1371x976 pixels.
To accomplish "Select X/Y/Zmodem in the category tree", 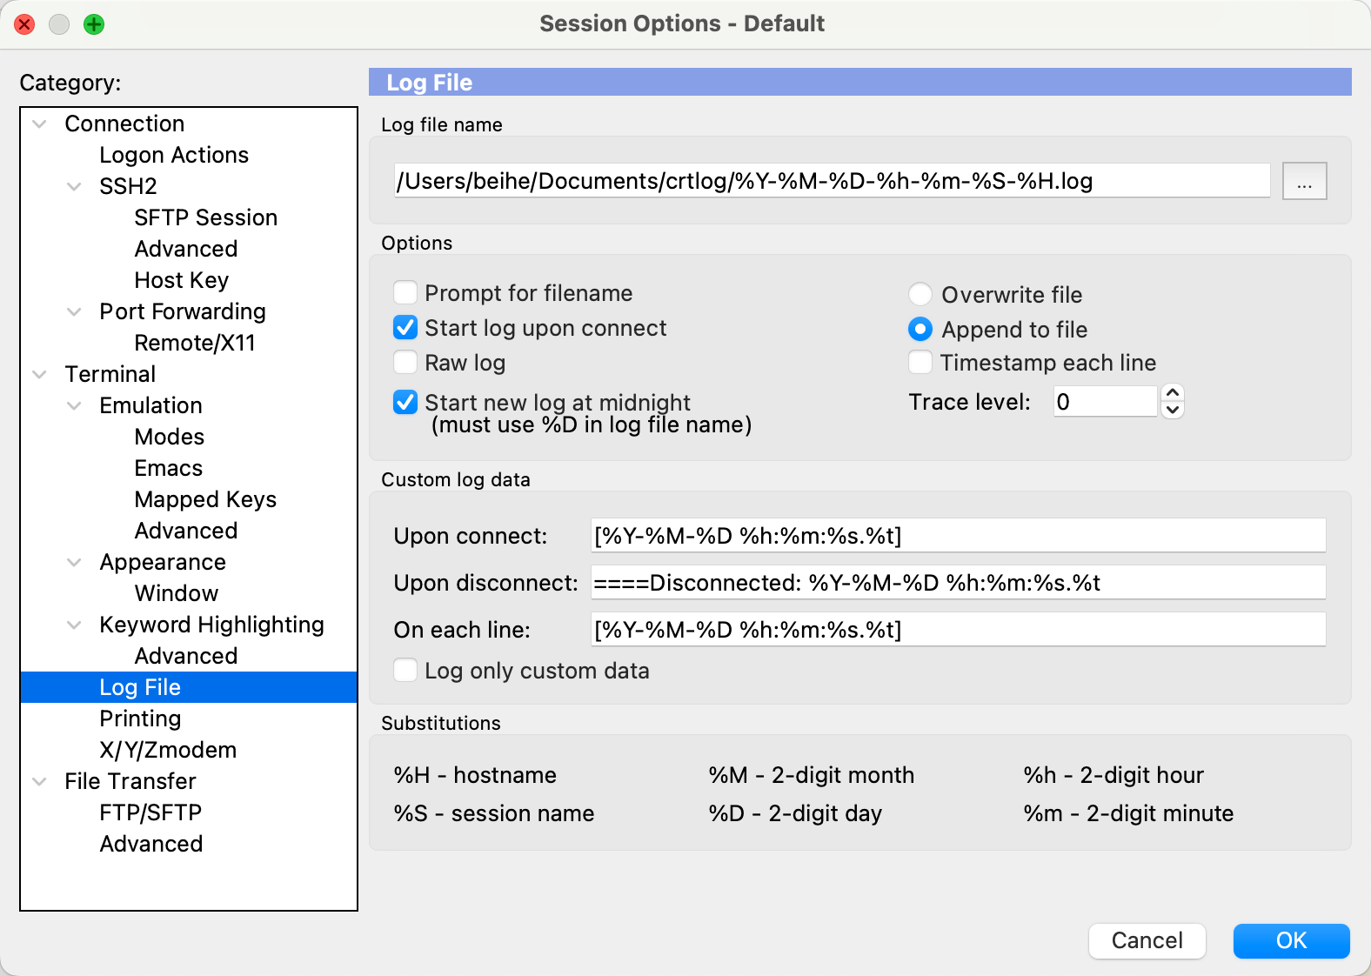I will click(x=168, y=750).
